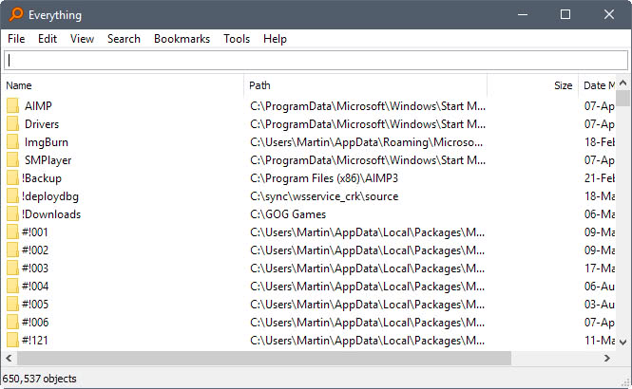Click the 17-Ma date of #!003 row
The width and height of the screenshot is (632, 389).
pyautogui.click(x=600, y=269)
